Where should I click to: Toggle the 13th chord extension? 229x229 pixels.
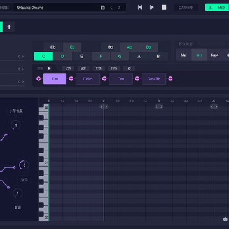(x=114, y=69)
